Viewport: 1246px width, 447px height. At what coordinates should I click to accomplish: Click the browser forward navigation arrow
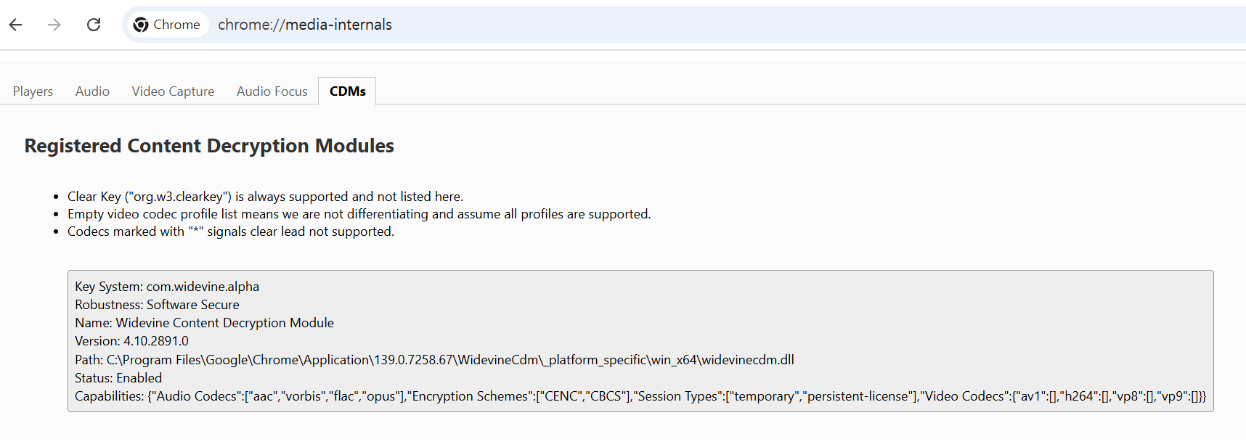coord(54,24)
